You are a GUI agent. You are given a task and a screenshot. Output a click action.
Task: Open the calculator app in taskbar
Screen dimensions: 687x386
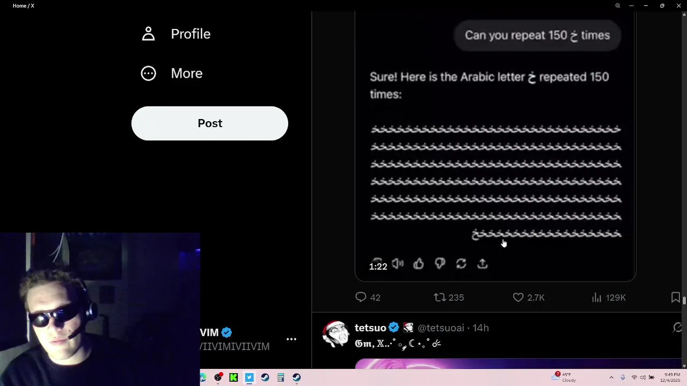coord(281,377)
